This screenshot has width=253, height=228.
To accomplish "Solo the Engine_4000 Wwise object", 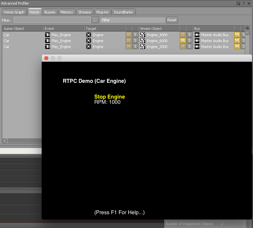I will tap(190, 34).
